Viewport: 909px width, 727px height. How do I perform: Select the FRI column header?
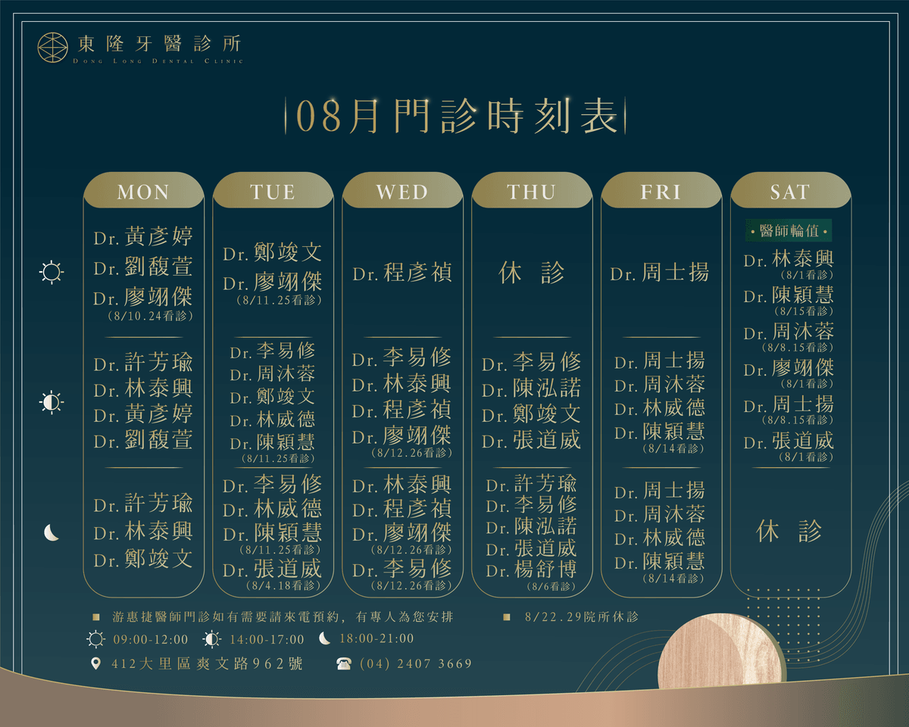tap(661, 192)
